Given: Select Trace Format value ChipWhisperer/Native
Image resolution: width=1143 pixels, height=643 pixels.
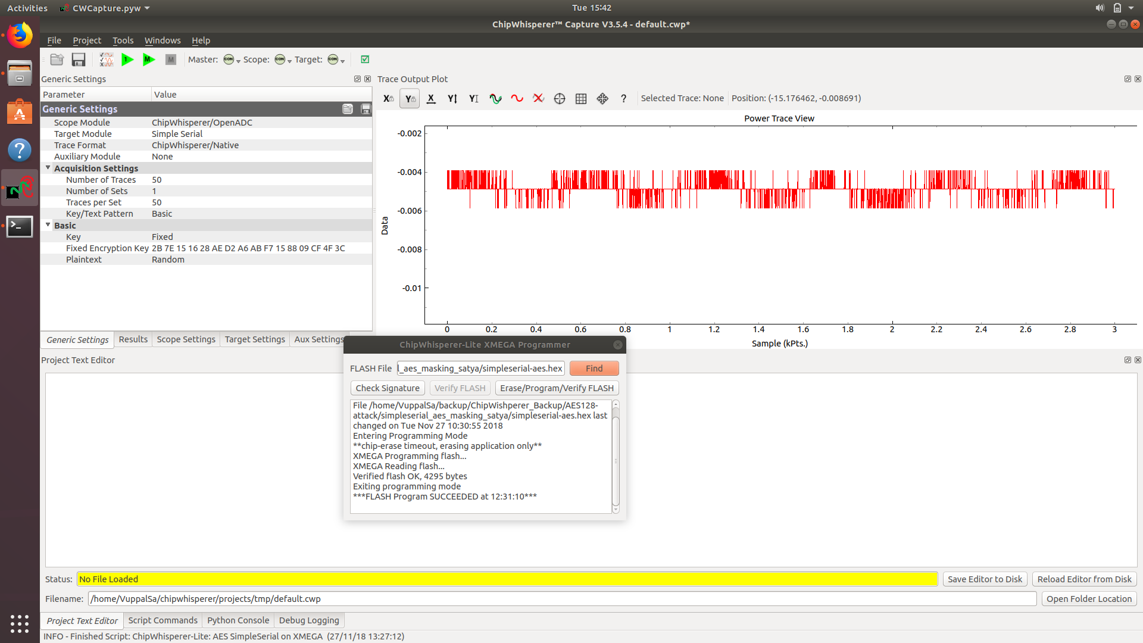Looking at the screenshot, I should [195, 145].
